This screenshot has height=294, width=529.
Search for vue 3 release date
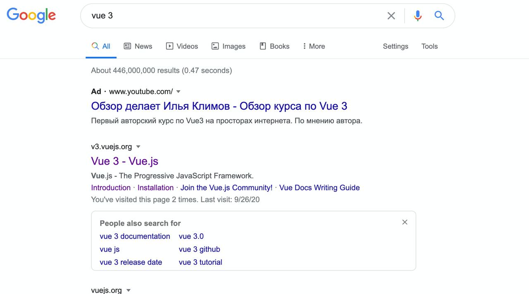(131, 262)
